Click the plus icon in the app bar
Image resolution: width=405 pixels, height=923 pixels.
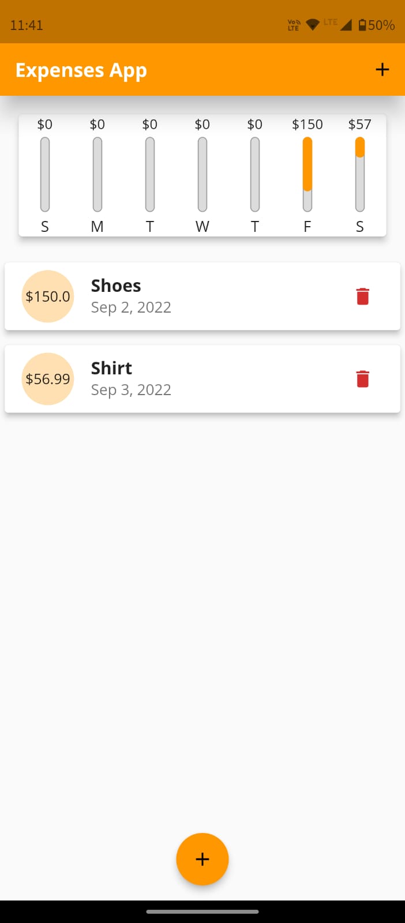[x=382, y=69]
